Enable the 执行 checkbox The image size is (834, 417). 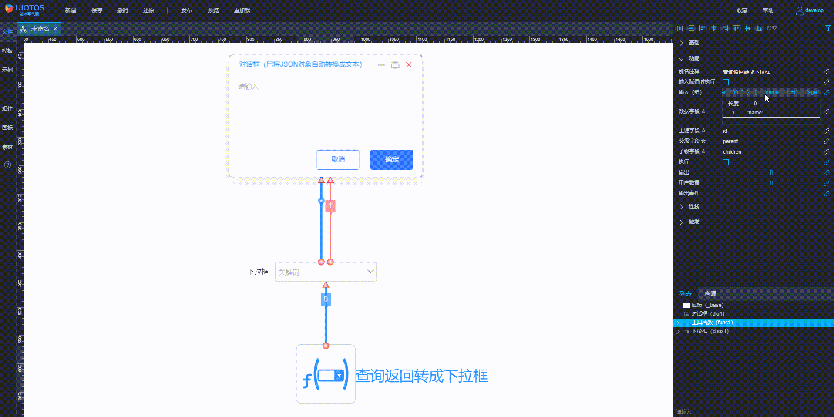tap(726, 162)
